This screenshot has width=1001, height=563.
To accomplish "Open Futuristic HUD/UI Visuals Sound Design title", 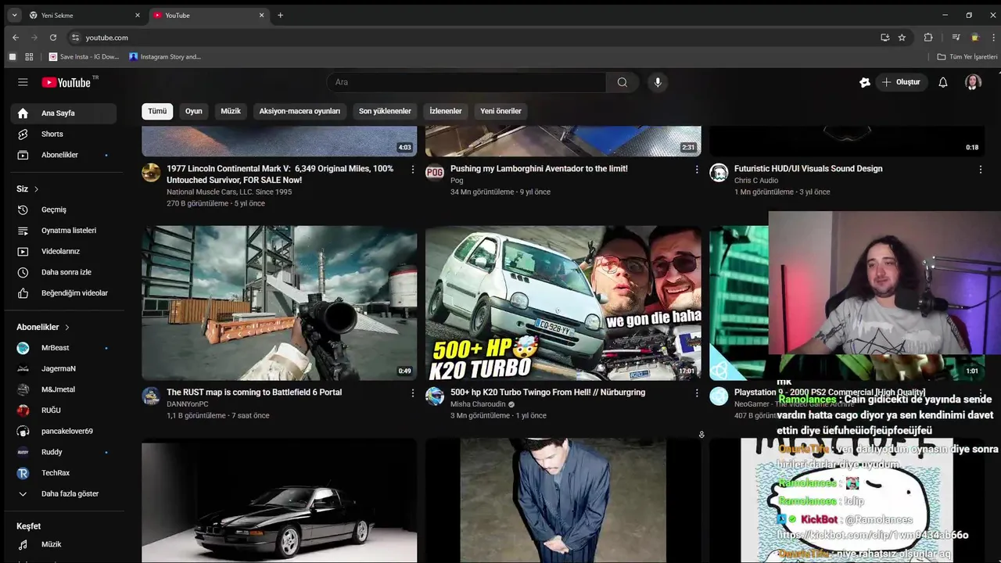I will click(808, 169).
